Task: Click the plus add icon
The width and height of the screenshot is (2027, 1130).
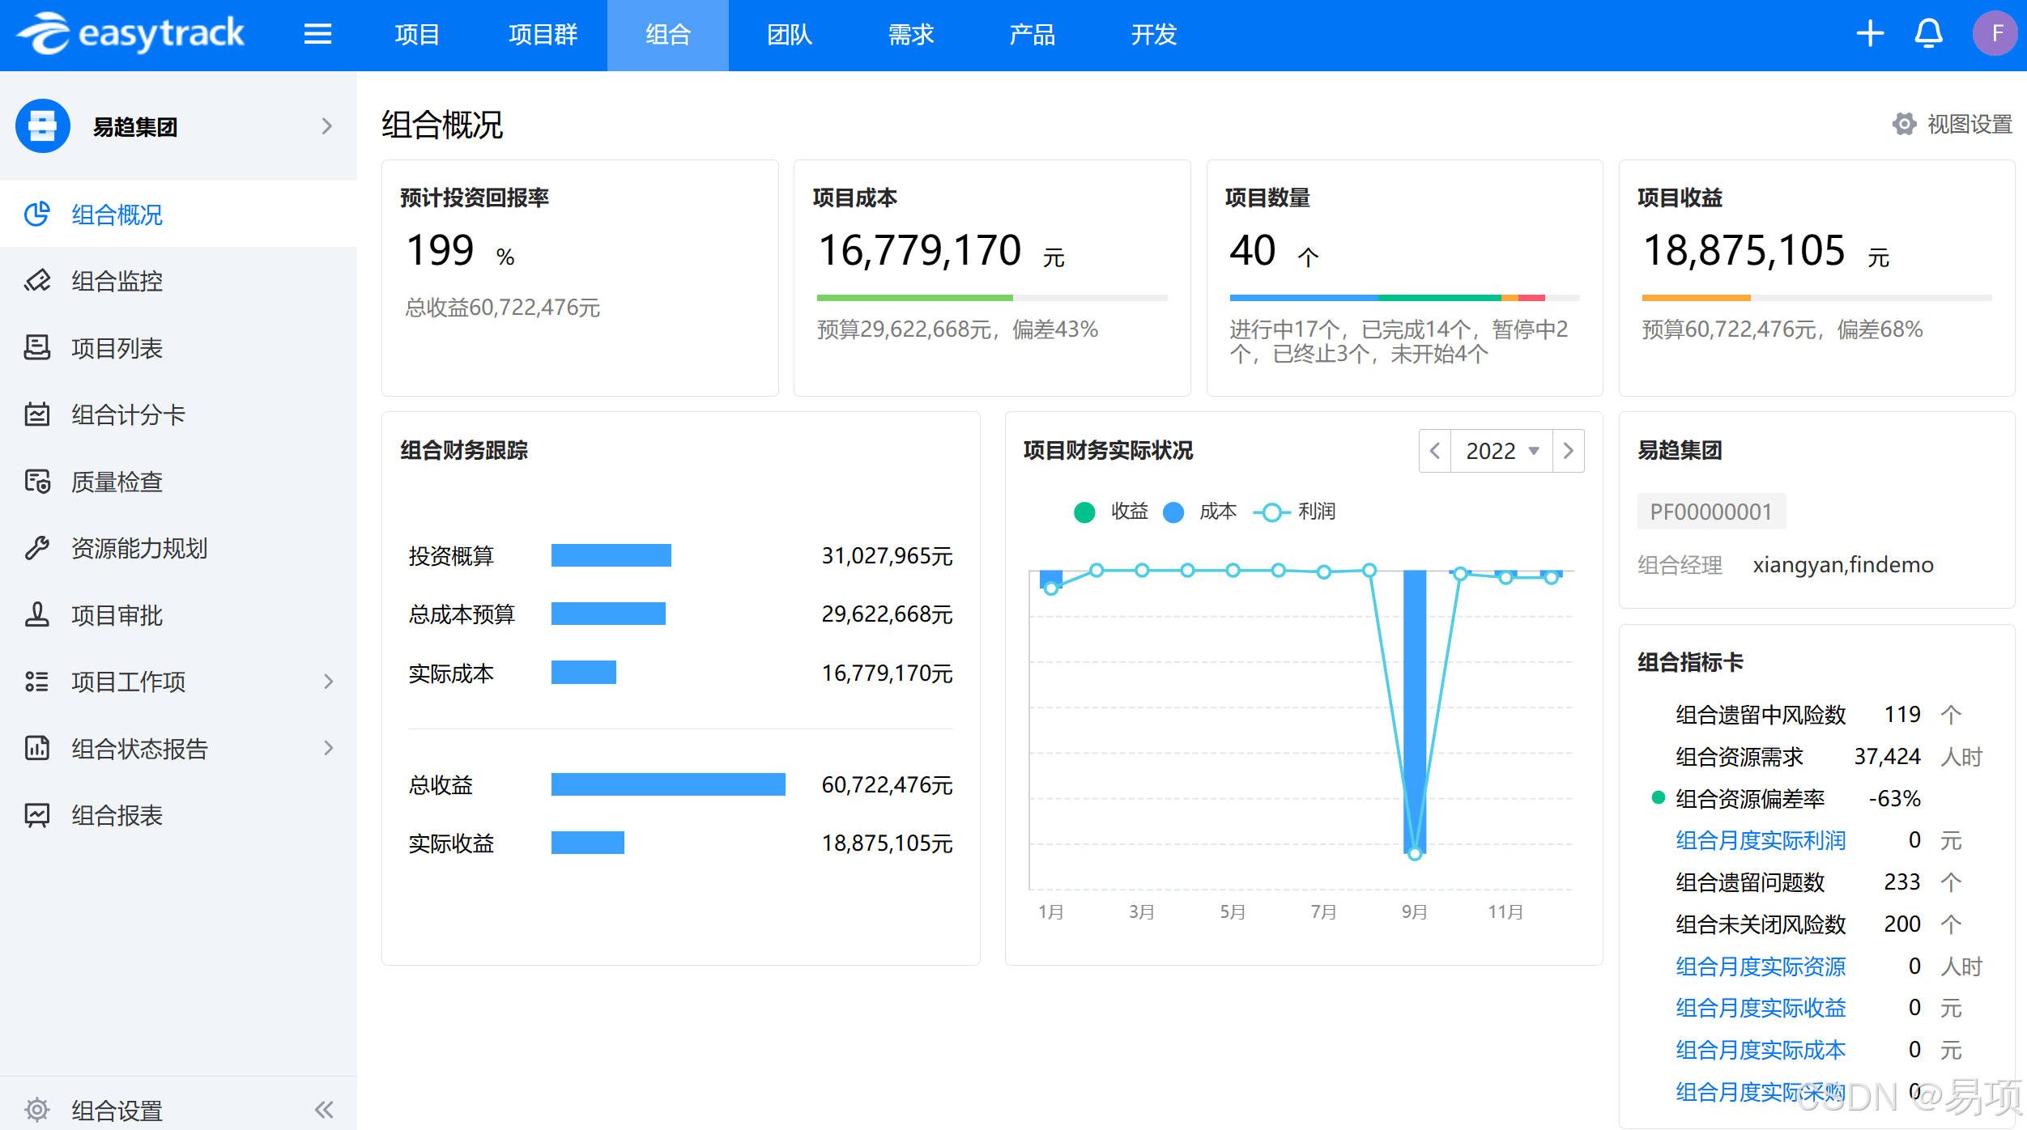Action: tap(1870, 34)
